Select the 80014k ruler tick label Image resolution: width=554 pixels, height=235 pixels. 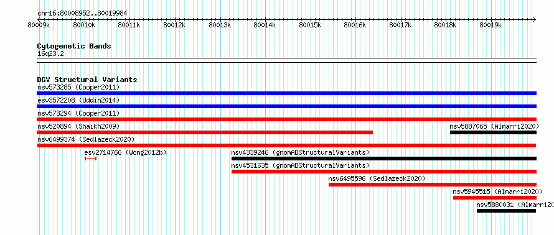click(x=265, y=25)
